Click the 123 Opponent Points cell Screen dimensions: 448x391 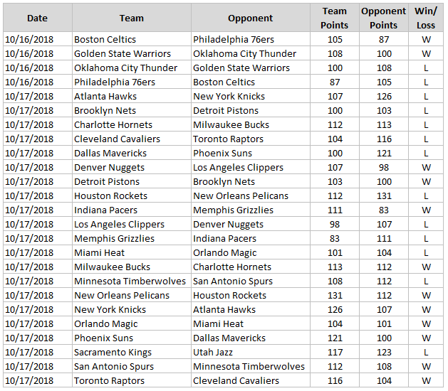pos(384,352)
